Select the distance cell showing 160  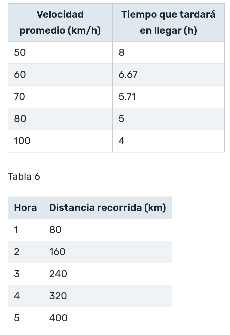[x=57, y=252]
